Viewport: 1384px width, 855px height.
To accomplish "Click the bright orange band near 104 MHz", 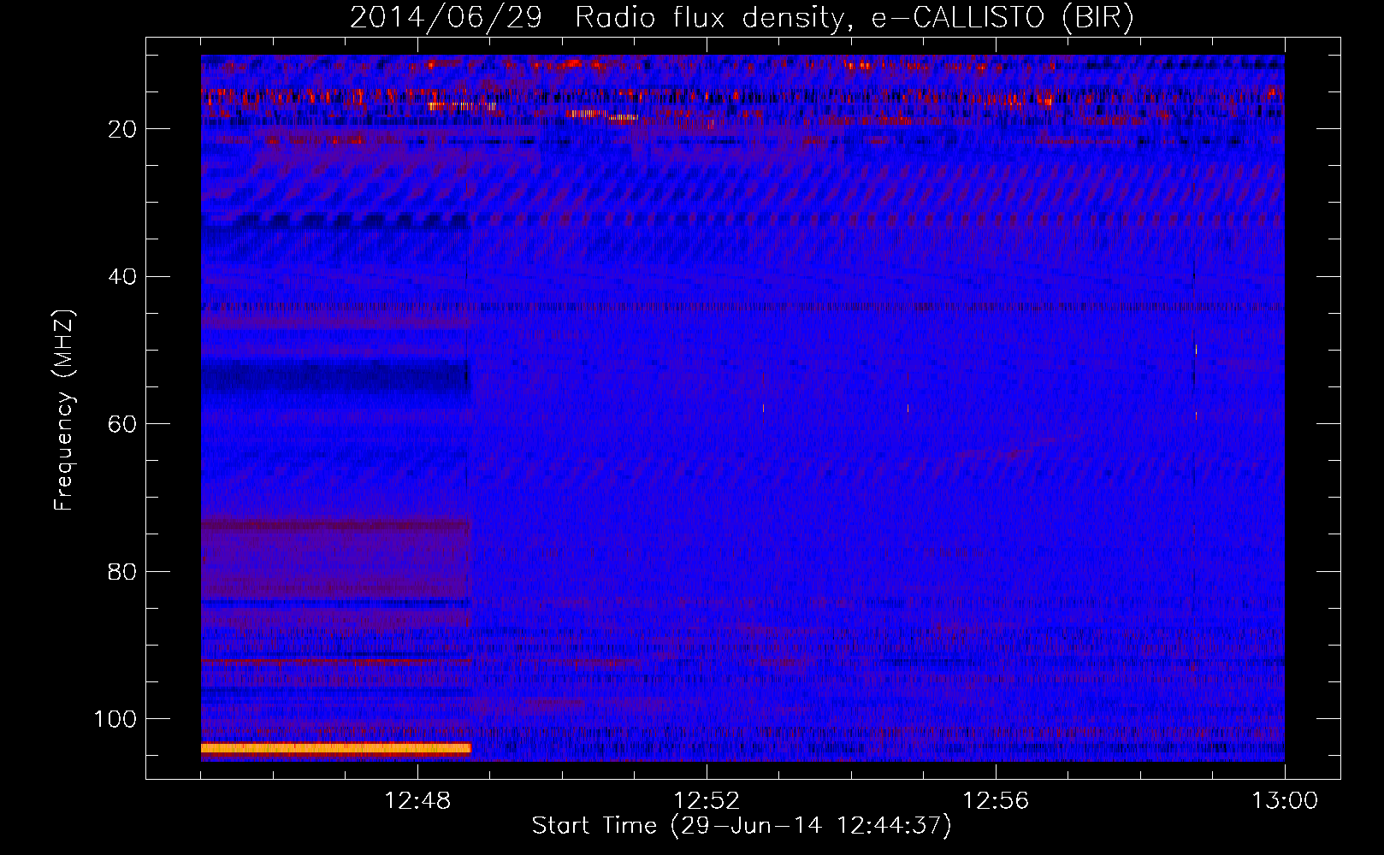I will [x=335, y=749].
